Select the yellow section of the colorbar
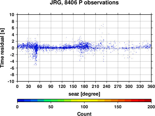This screenshot has height=116, width=155. (84, 101)
